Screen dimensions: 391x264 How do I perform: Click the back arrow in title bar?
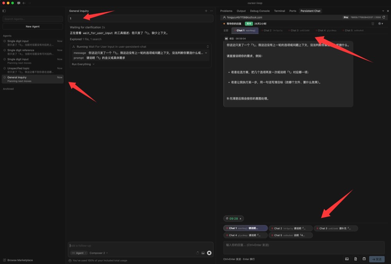coord(24,3)
